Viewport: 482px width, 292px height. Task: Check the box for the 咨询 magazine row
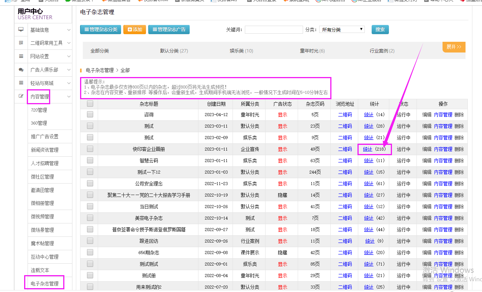90,114
